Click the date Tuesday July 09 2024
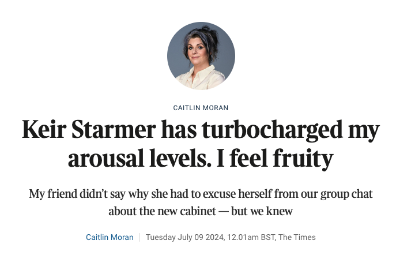The image size is (396, 259). [x=185, y=237]
